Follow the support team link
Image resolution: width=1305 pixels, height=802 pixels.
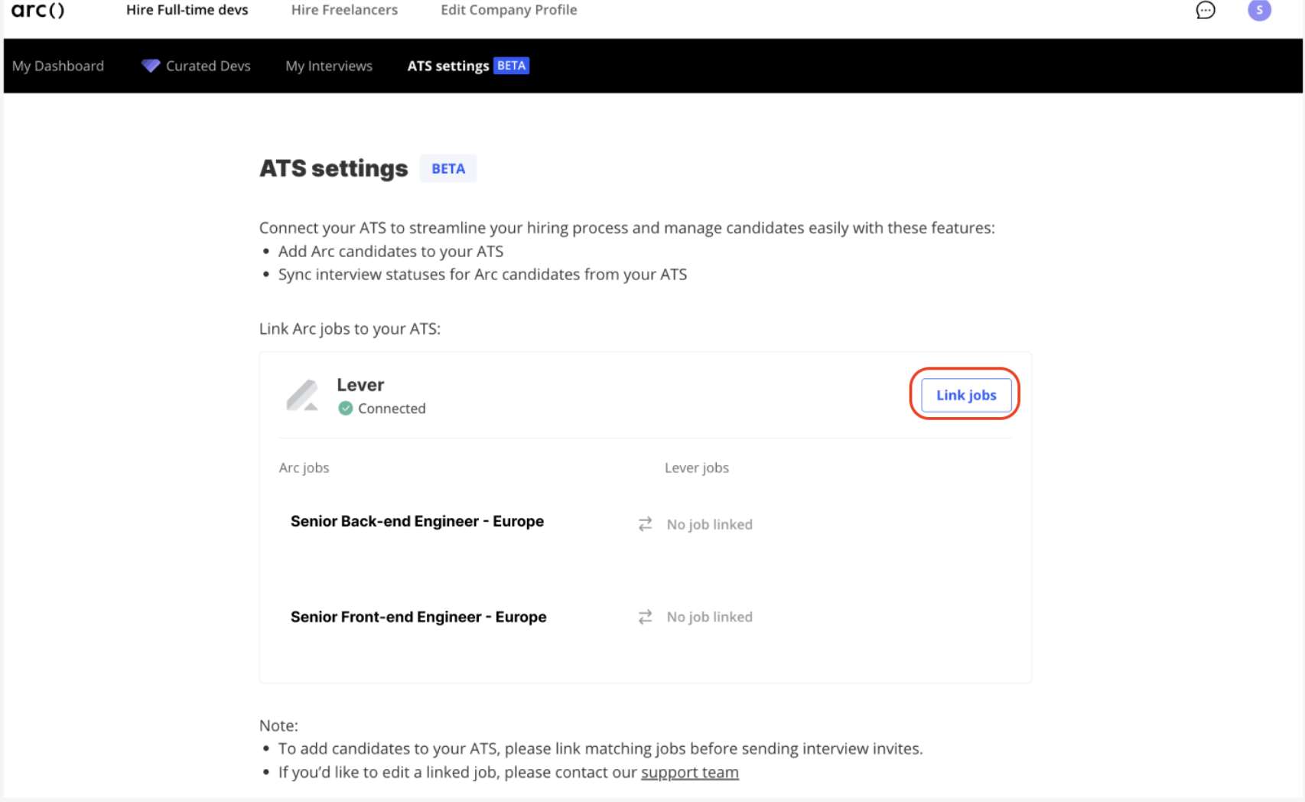coord(688,772)
